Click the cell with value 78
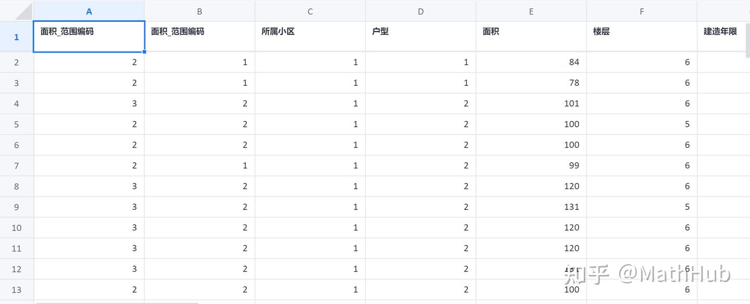Viewport: 750px width, 304px height. (x=531, y=83)
